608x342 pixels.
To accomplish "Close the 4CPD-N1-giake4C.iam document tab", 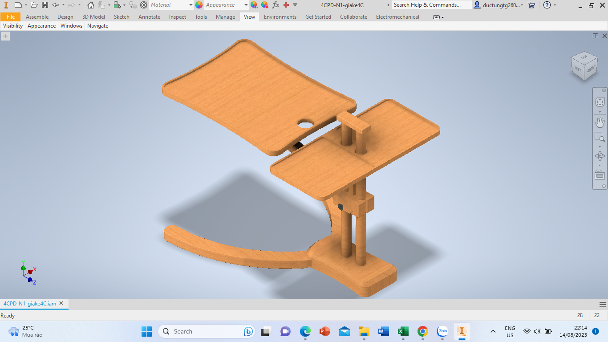I will click(x=61, y=304).
